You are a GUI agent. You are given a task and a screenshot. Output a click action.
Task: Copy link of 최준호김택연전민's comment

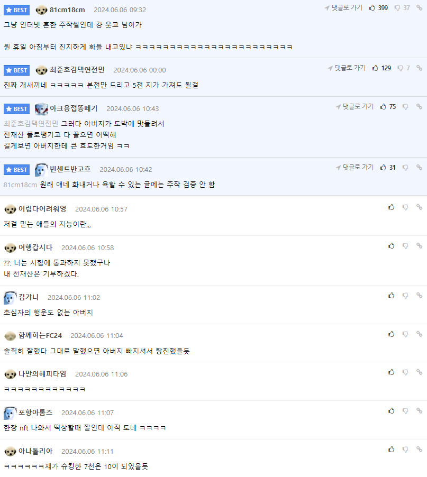tap(420, 68)
